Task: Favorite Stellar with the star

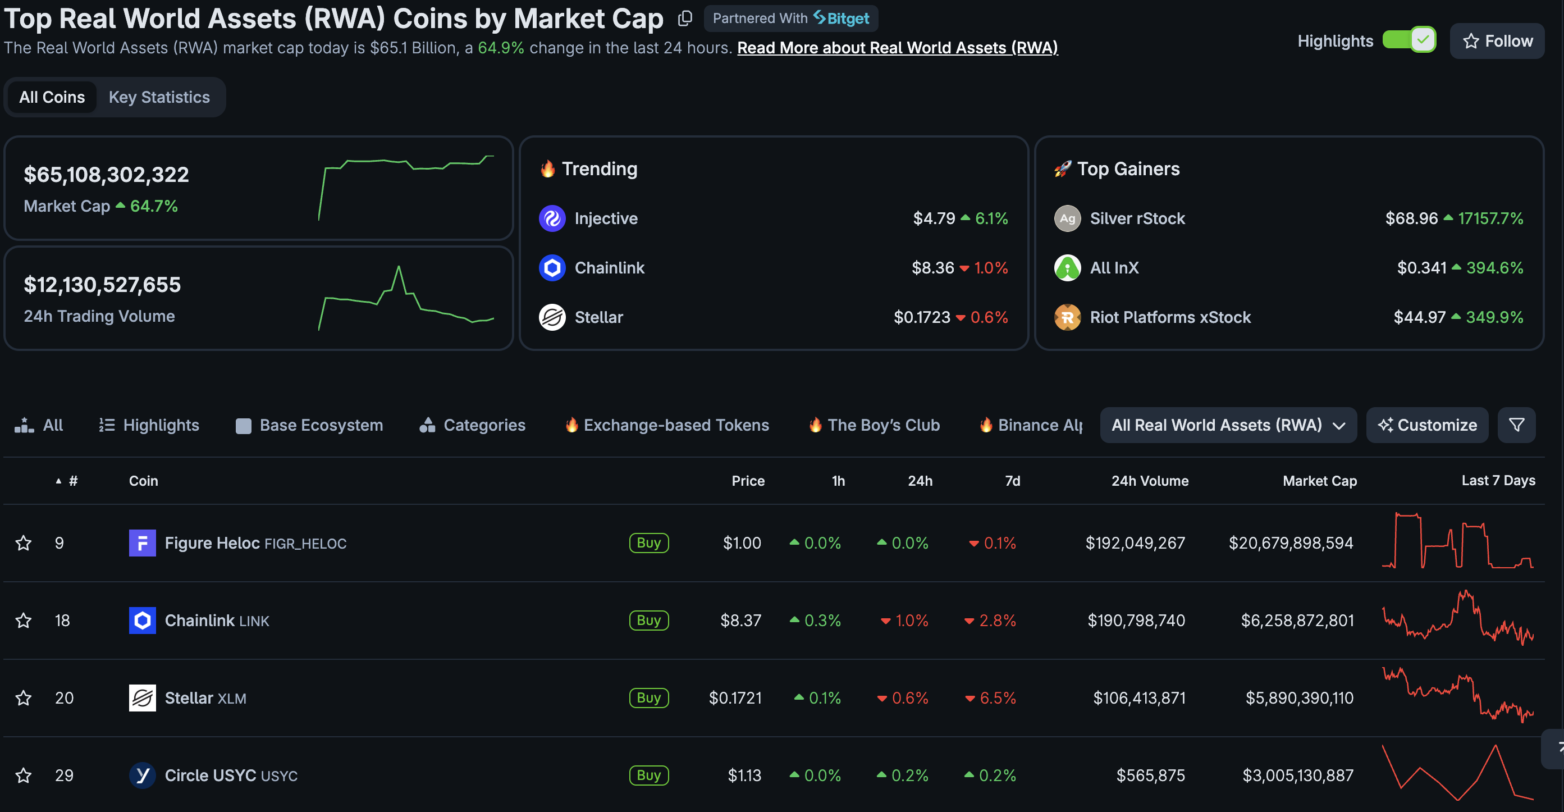Action: (x=24, y=699)
